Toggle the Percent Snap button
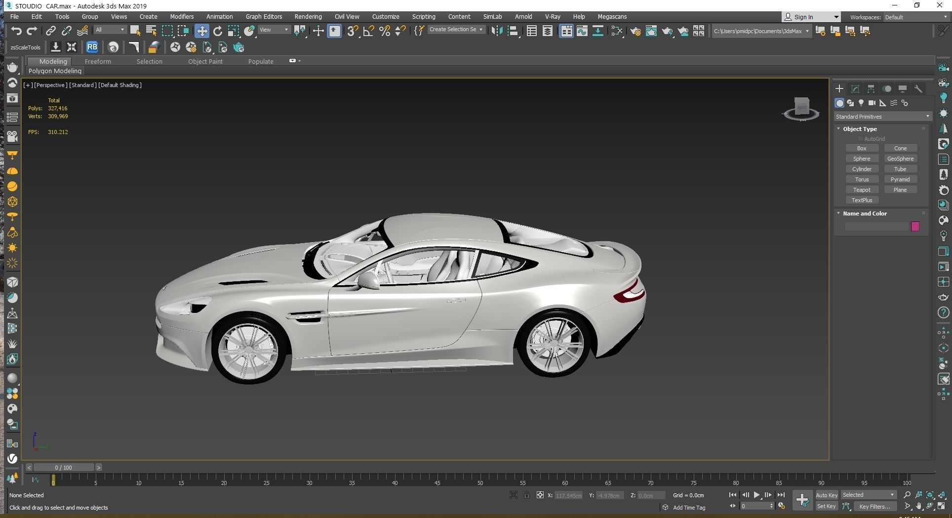This screenshot has width=952, height=518. click(x=385, y=31)
